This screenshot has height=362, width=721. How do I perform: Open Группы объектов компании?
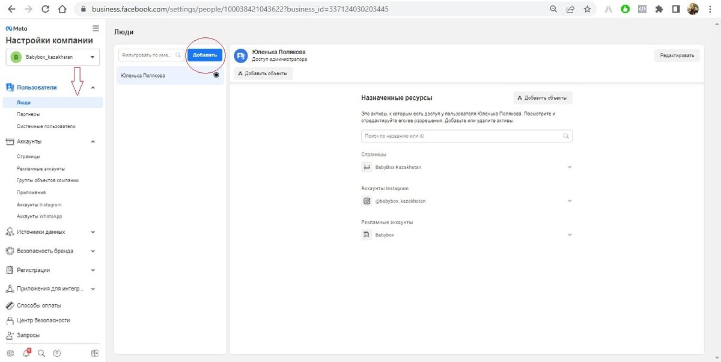(x=47, y=180)
